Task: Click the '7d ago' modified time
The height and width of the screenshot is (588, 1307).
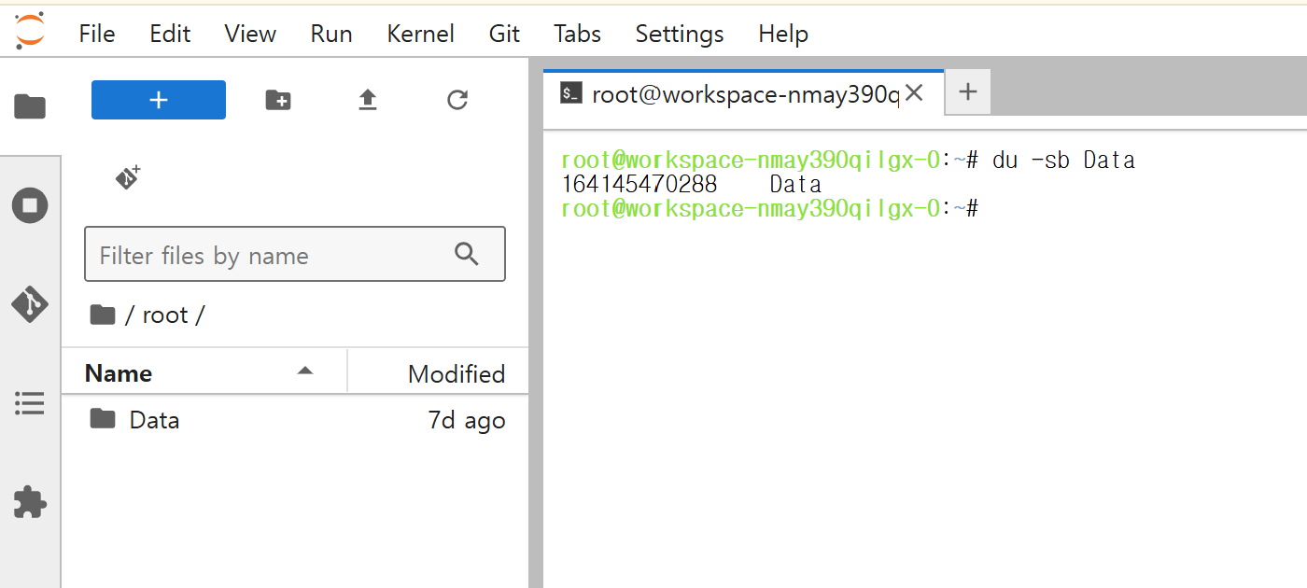Action: (x=467, y=421)
